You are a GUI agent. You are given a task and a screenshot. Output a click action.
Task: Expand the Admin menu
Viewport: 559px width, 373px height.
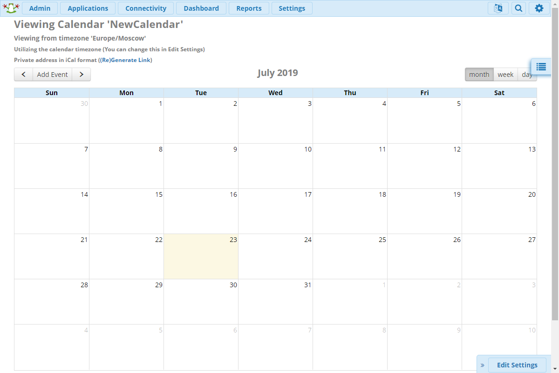point(40,8)
